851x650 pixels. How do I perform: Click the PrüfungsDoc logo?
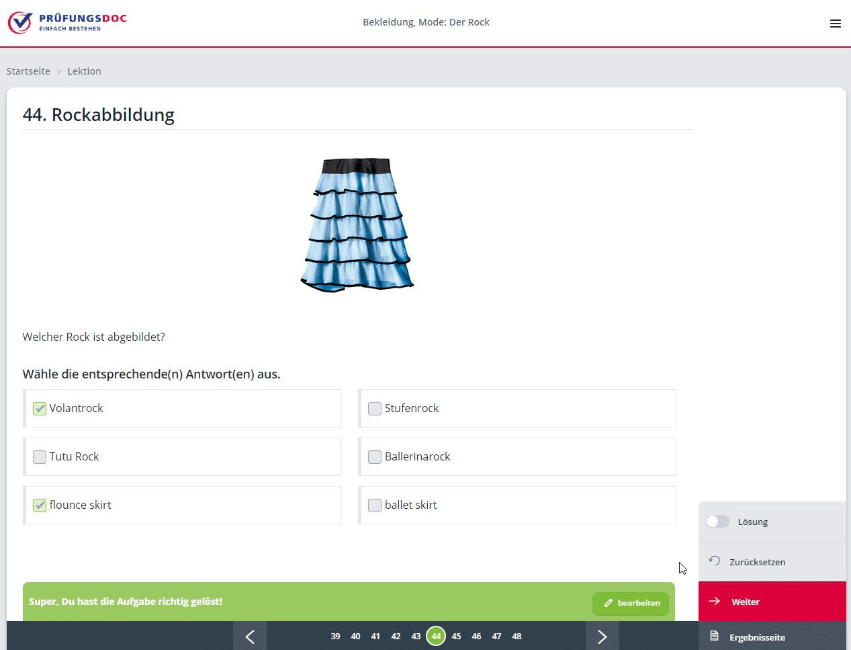(x=67, y=22)
